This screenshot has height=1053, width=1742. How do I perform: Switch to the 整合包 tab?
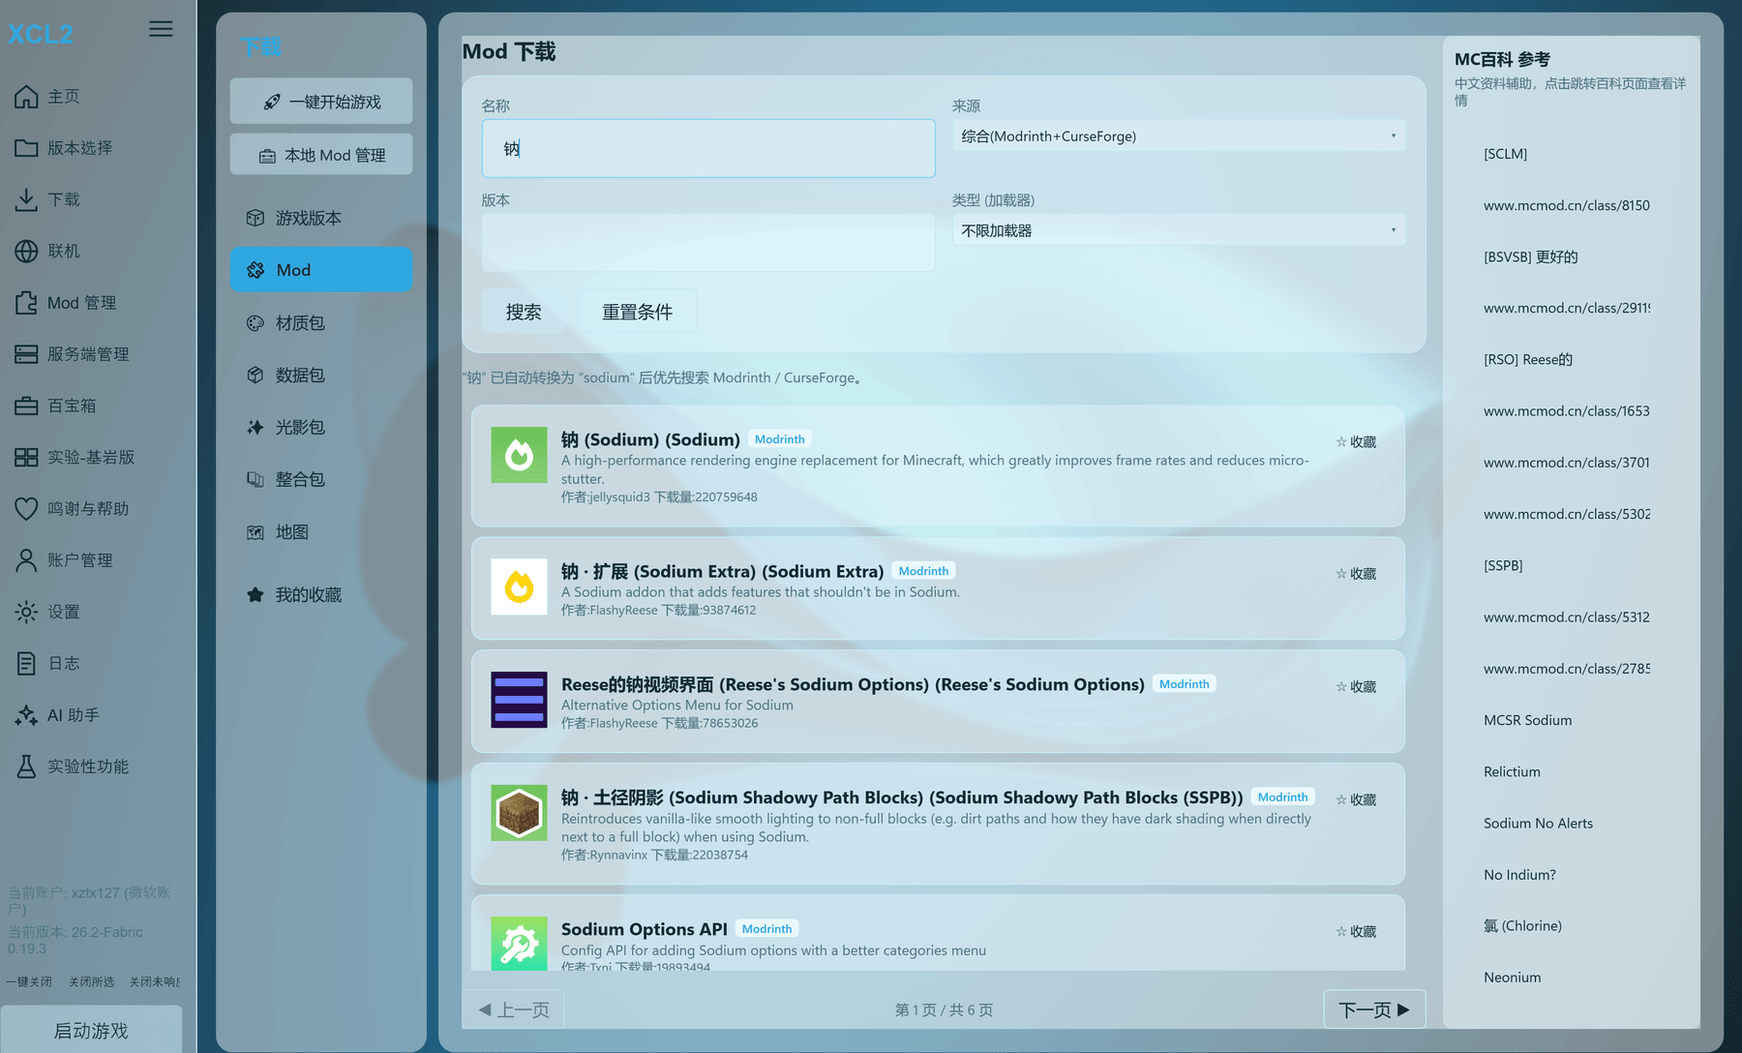(321, 480)
